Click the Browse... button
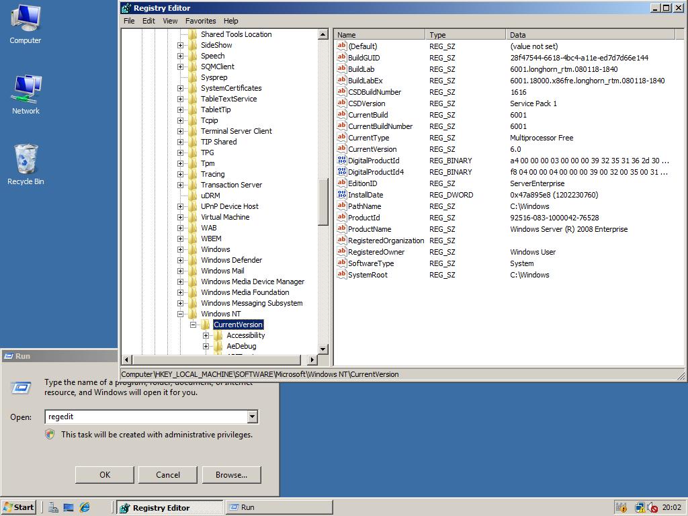Screen dimensions: 688x516 (231, 475)
